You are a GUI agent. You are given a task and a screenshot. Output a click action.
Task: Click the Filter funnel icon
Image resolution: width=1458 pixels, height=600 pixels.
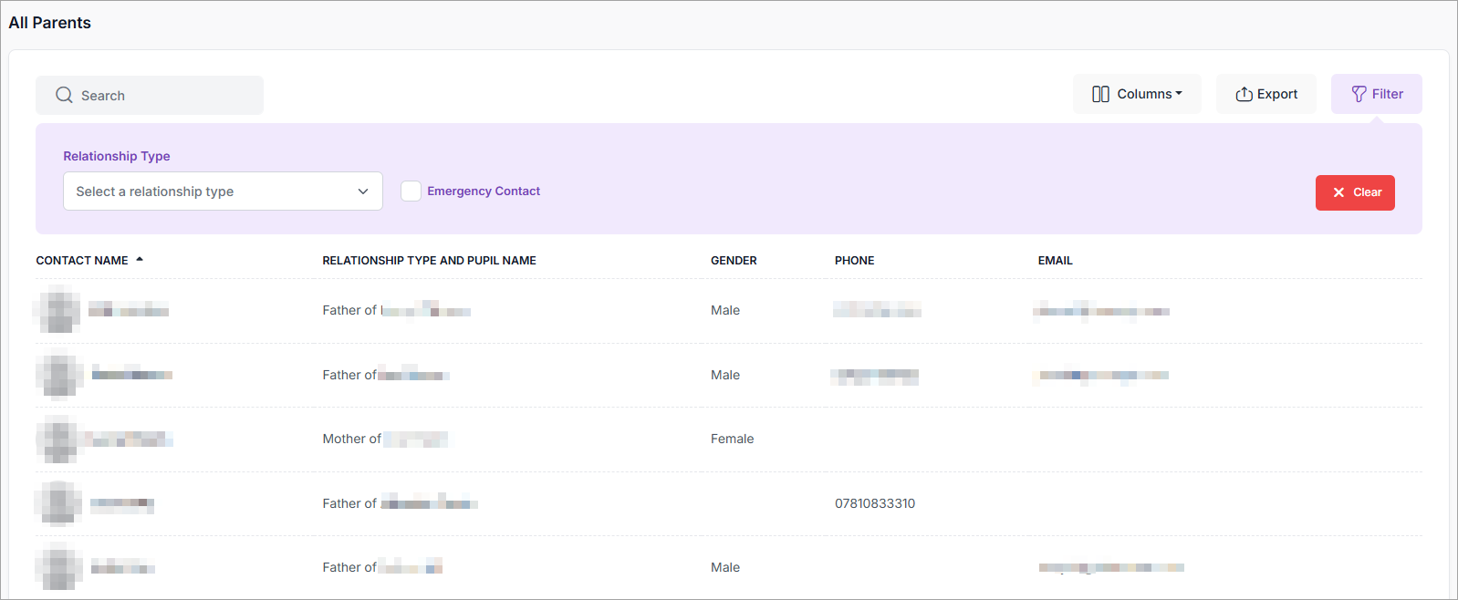[1359, 94]
